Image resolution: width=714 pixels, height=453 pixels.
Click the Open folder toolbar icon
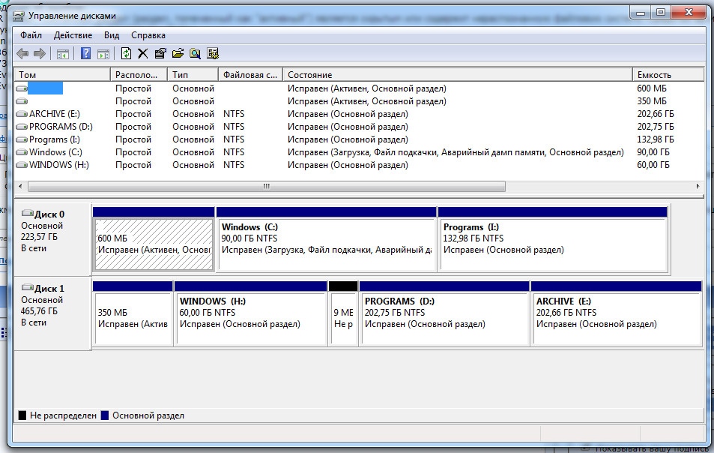[178, 53]
